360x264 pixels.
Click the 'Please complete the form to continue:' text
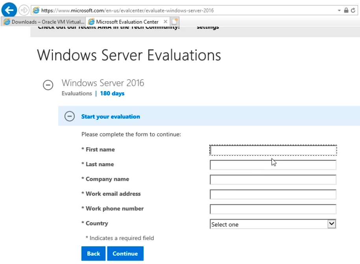[131, 134]
